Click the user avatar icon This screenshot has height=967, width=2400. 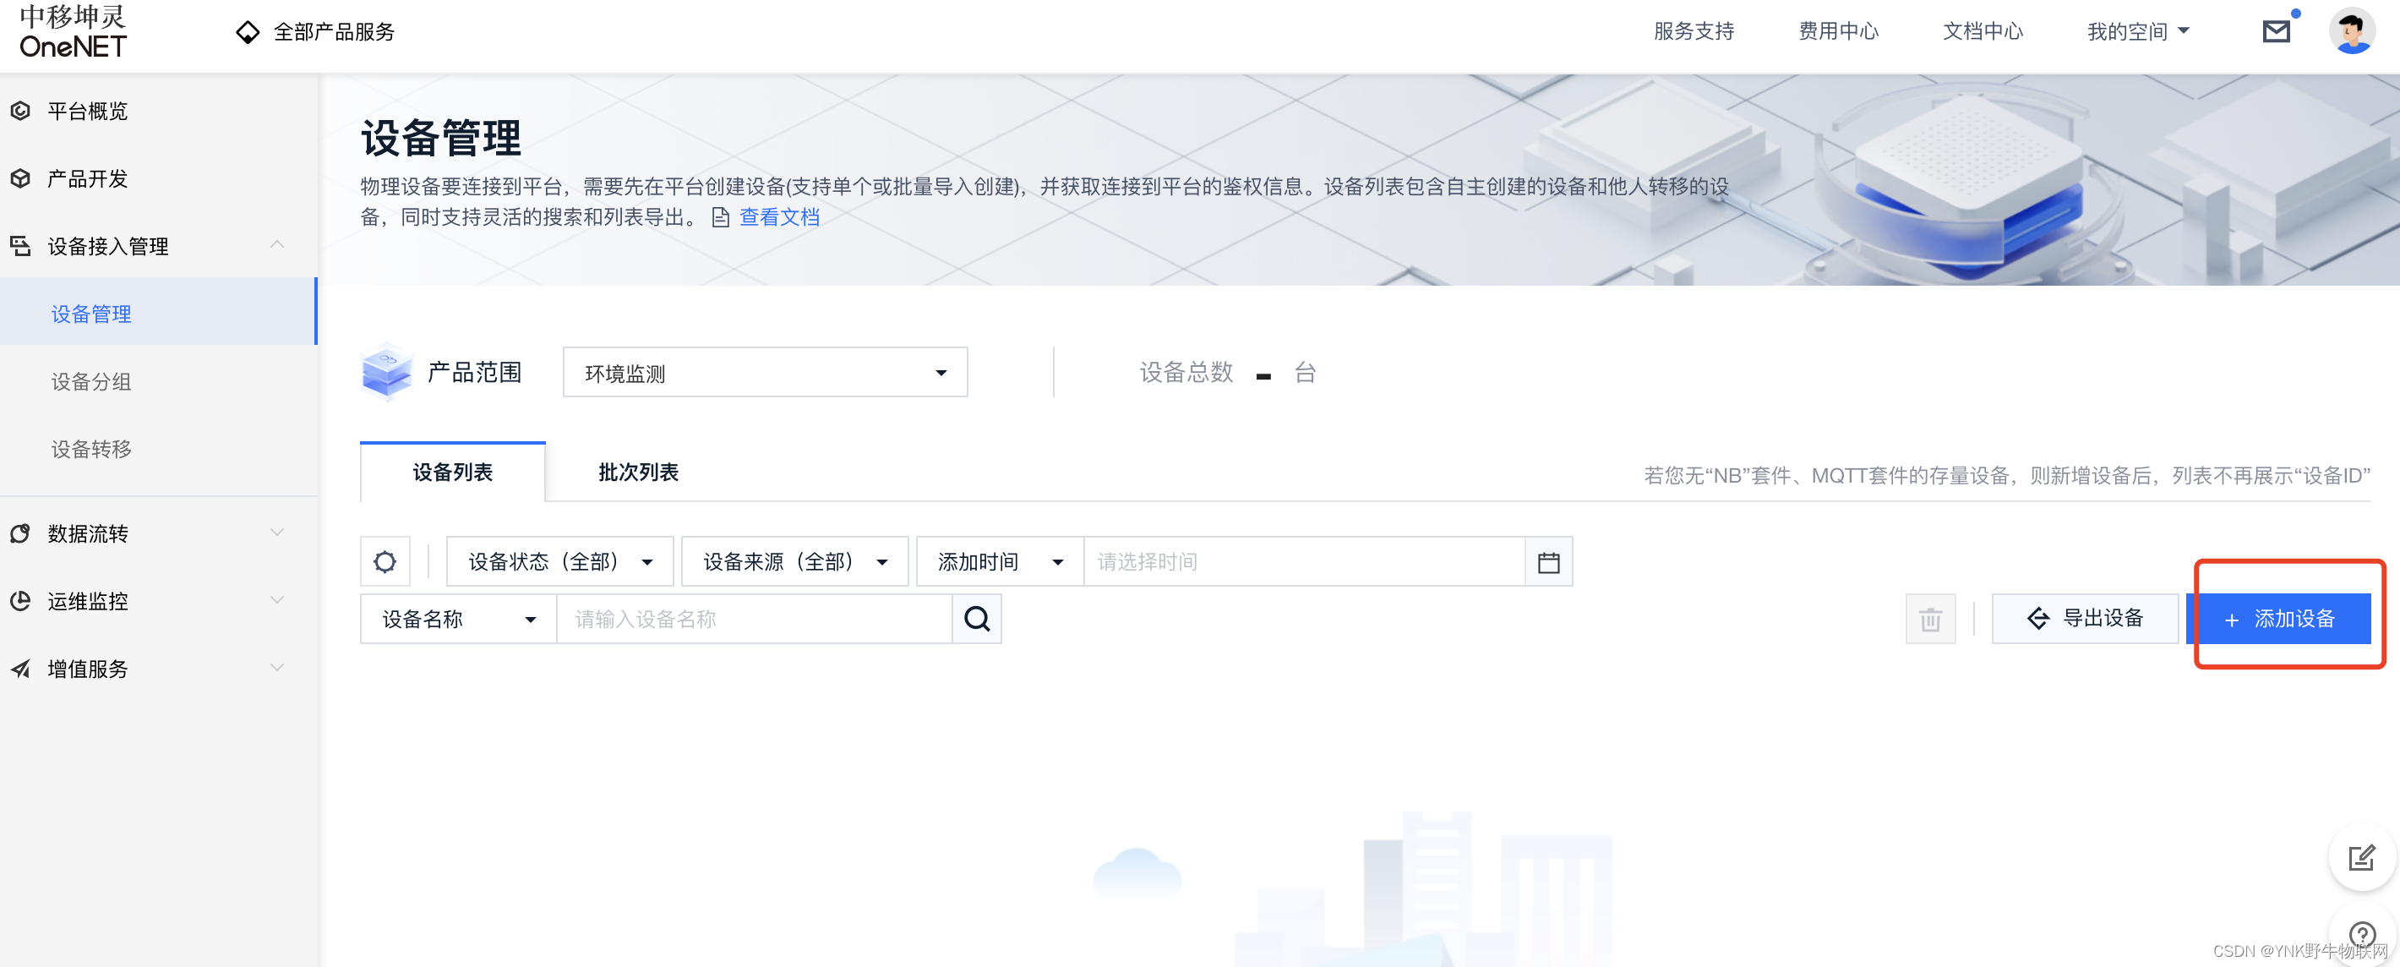click(2351, 31)
